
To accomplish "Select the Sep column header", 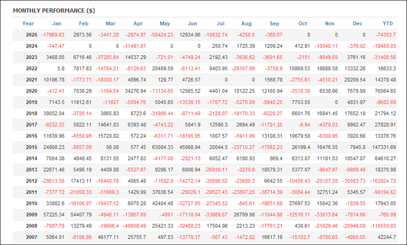I will click(x=274, y=24).
